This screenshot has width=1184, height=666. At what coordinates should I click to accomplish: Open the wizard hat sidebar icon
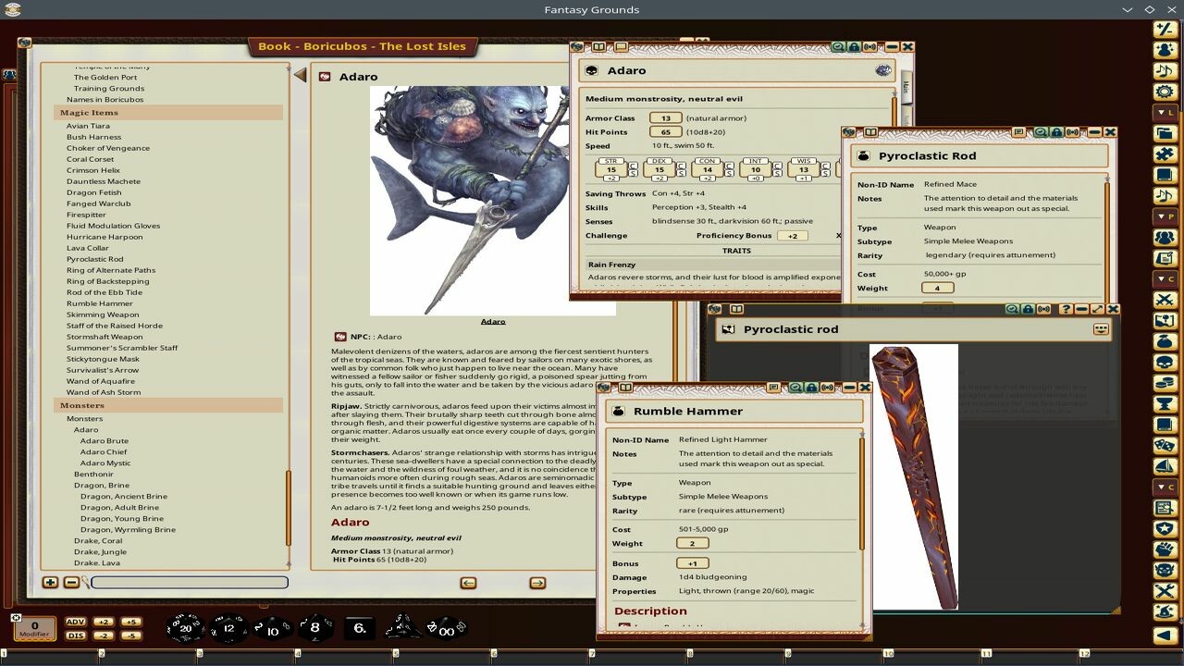(1165, 612)
